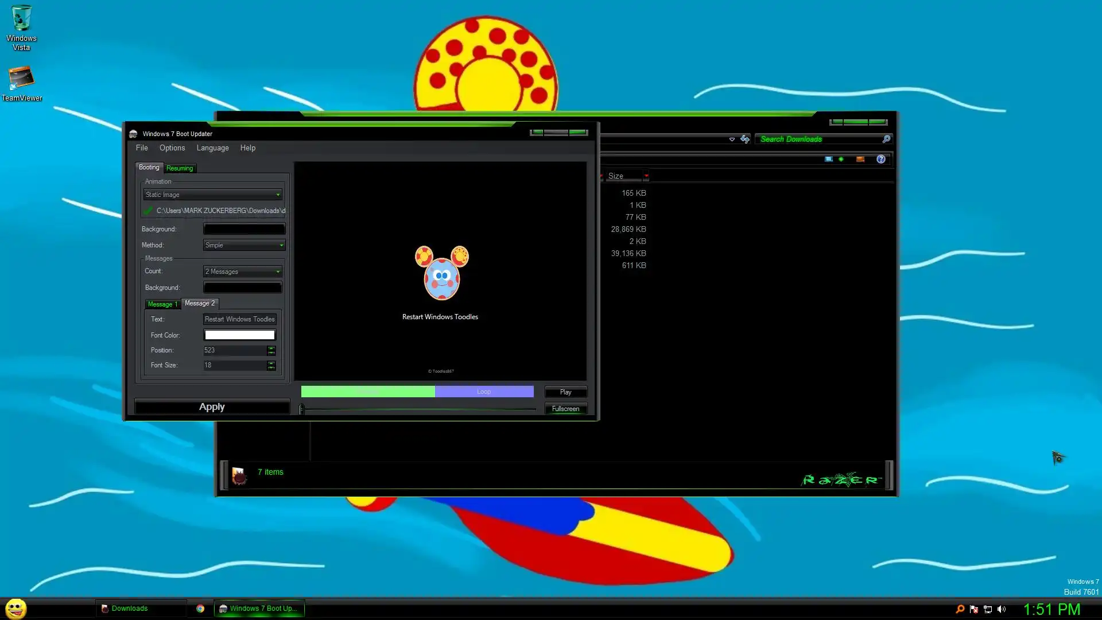Switch to the Resuming tab
Screen dimensions: 1102x620
coord(180,168)
